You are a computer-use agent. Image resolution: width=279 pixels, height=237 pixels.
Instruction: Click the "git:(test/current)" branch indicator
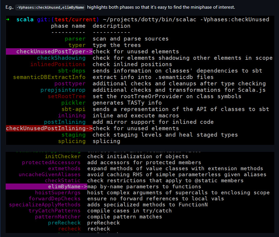click(68, 20)
